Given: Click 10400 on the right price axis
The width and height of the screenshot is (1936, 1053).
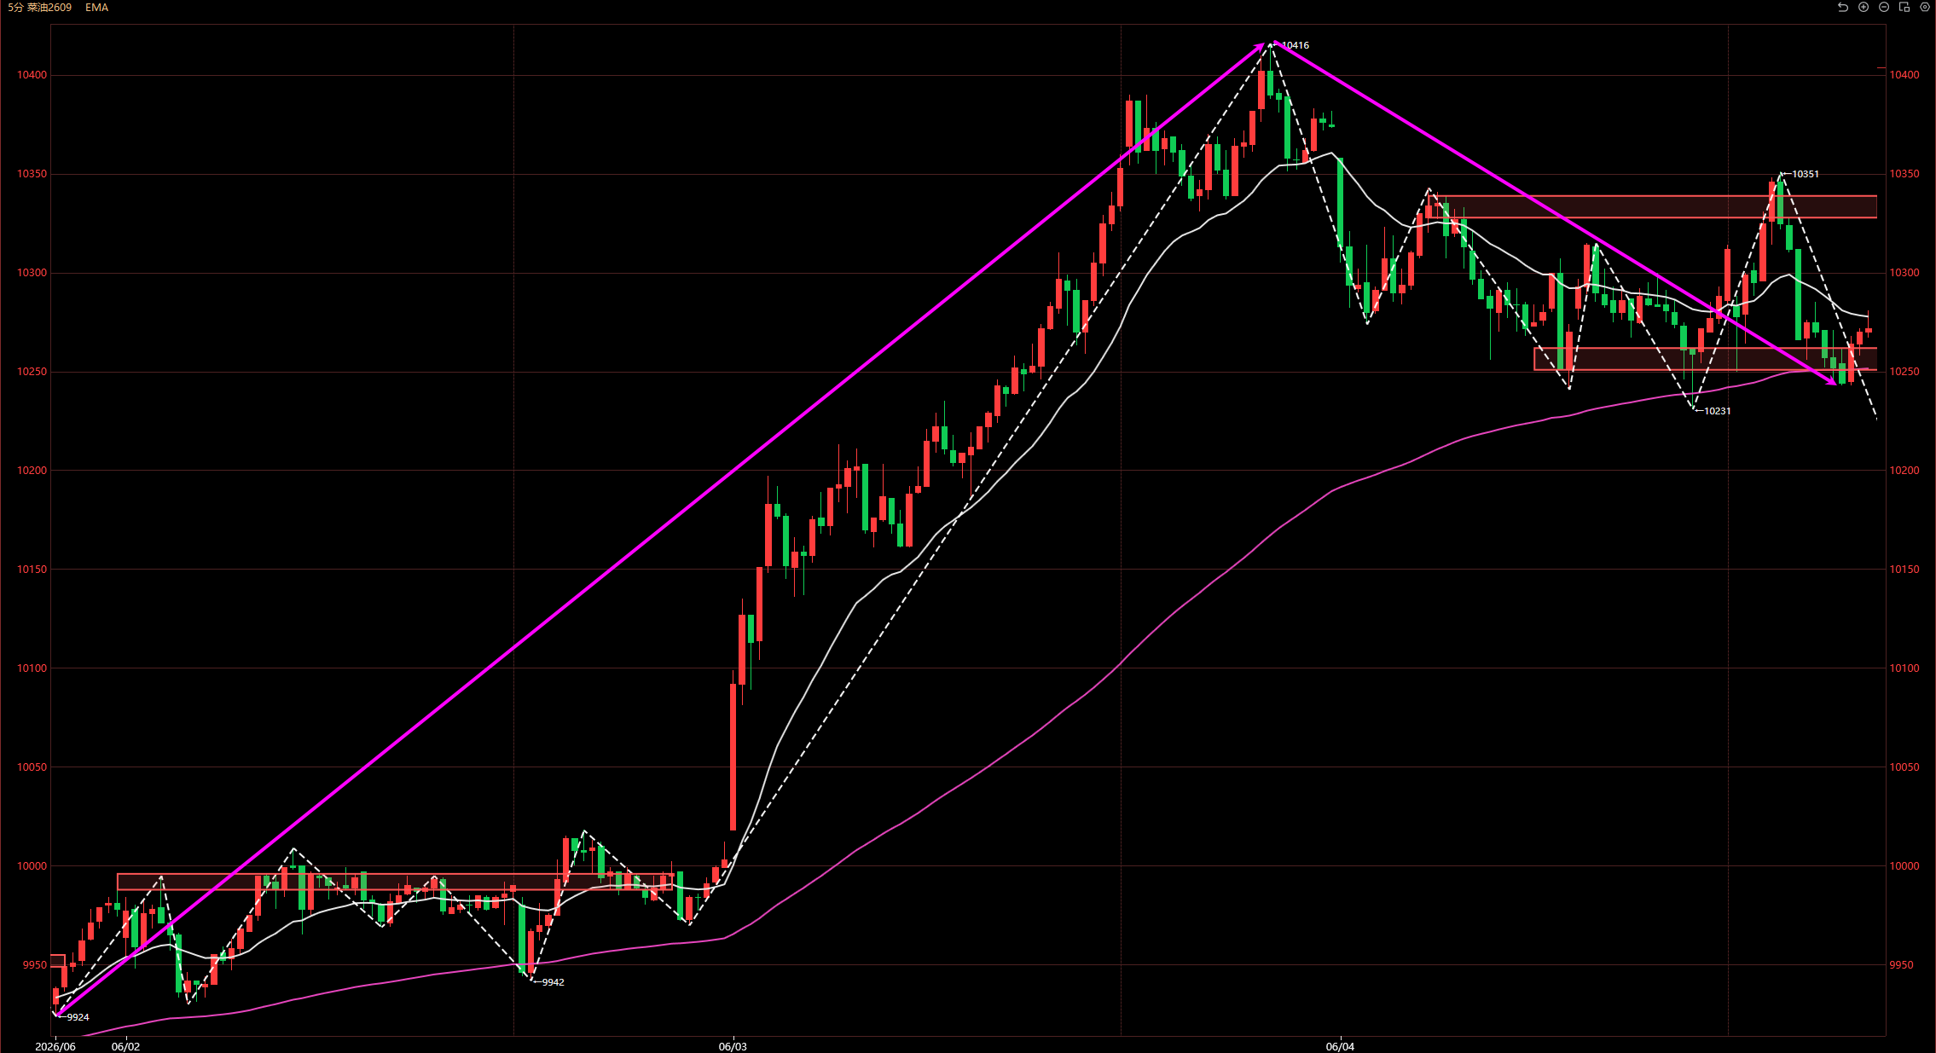Looking at the screenshot, I should point(1904,75).
